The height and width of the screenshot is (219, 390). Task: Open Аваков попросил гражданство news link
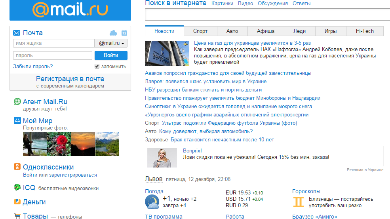coord(228,73)
